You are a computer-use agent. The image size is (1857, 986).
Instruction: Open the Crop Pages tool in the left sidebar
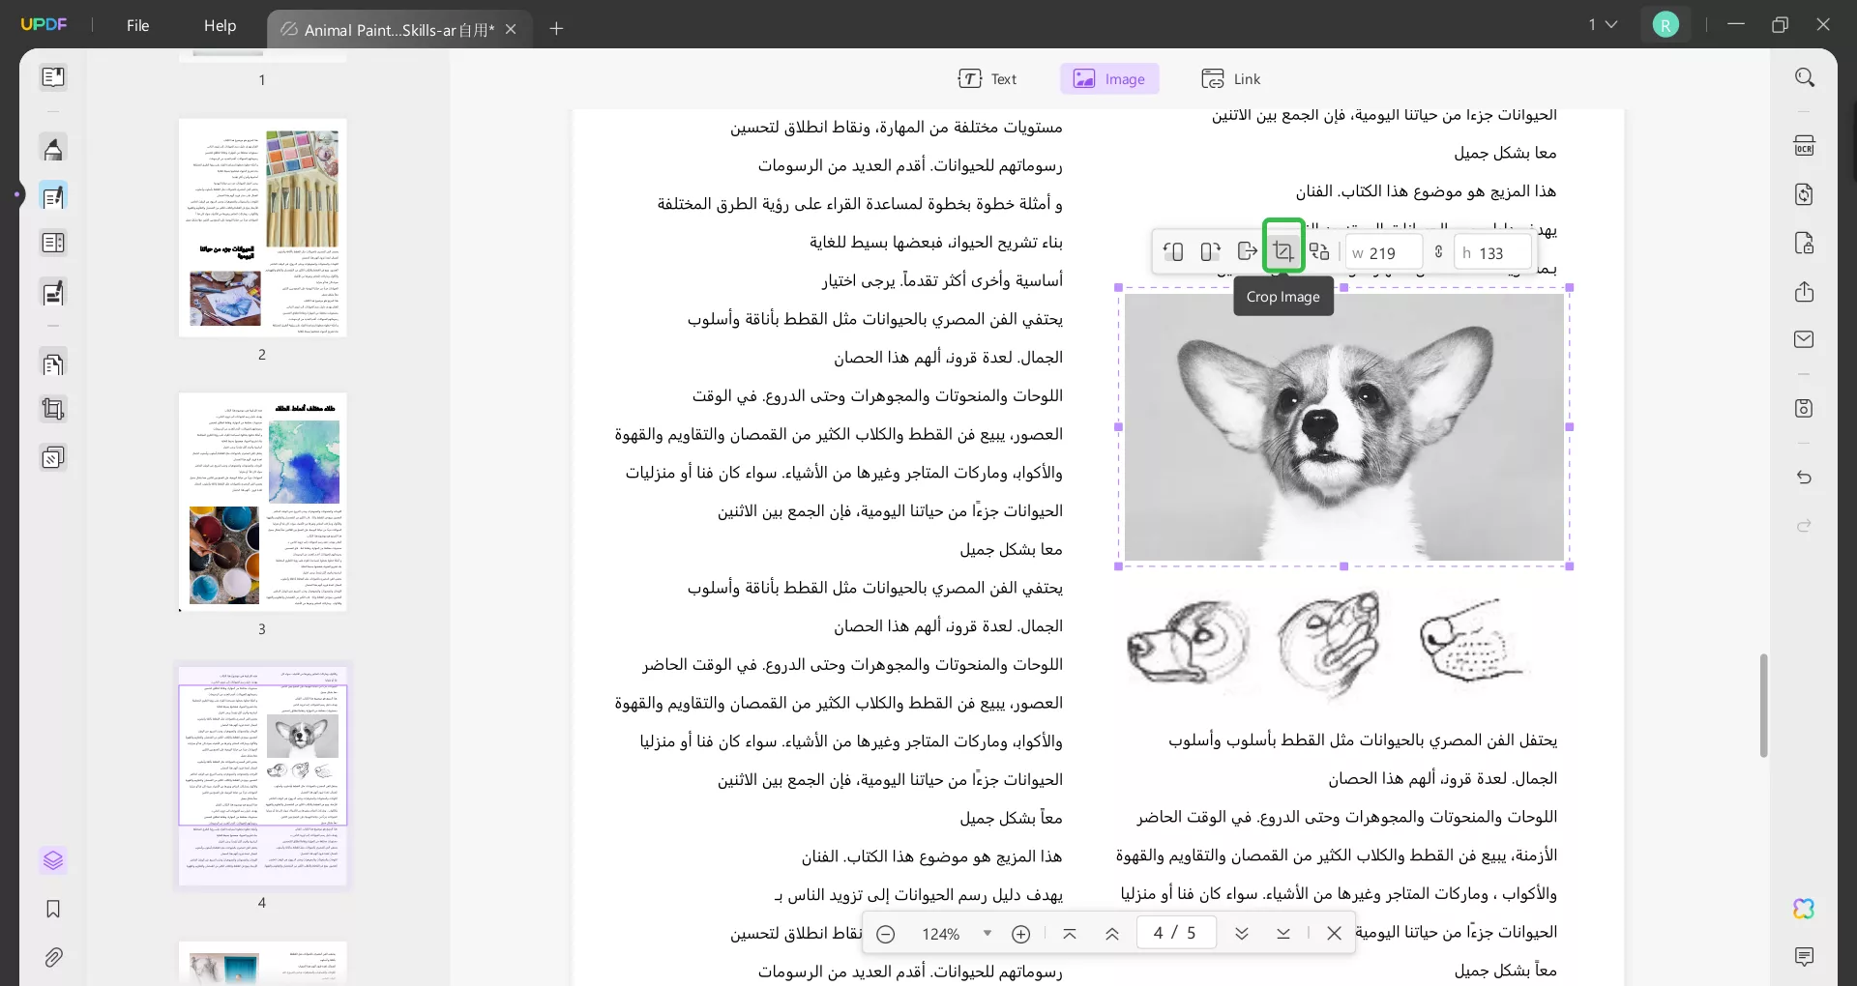[x=53, y=409]
